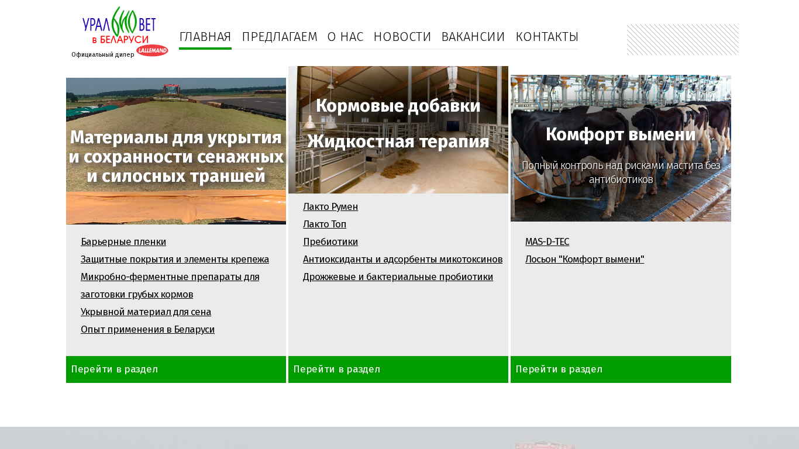The image size is (799, 449).
Task: Click the UralBioVet Belarus logo
Action: 119,25
